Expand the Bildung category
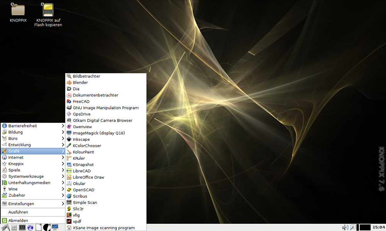The width and height of the screenshot is (386, 231). 33,132
